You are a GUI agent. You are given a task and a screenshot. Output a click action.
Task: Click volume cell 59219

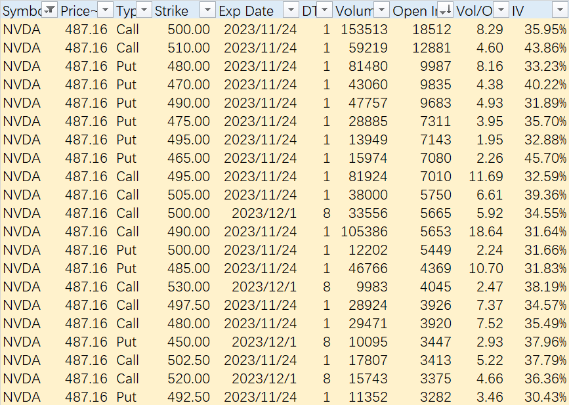pos(368,48)
